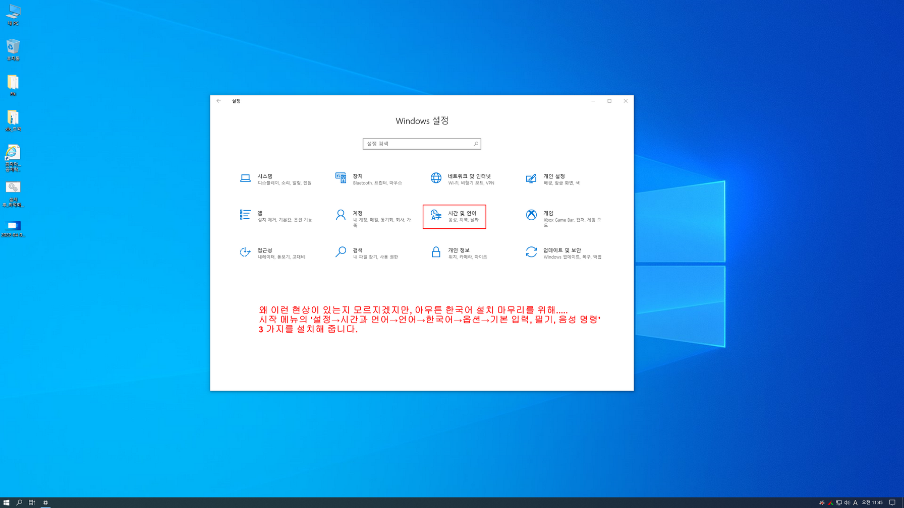Image resolution: width=904 pixels, height=508 pixels.
Task: Open the 게임 Xbox settings category
Action: click(x=563, y=219)
